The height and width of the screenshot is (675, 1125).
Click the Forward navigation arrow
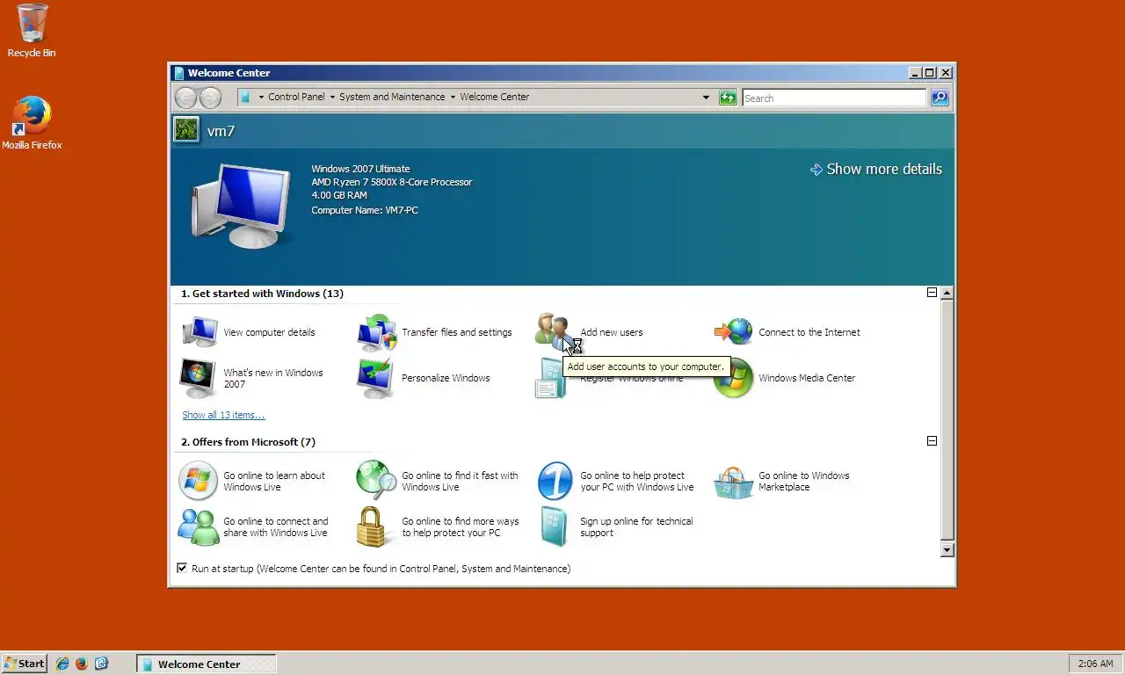[x=210, y=98]
